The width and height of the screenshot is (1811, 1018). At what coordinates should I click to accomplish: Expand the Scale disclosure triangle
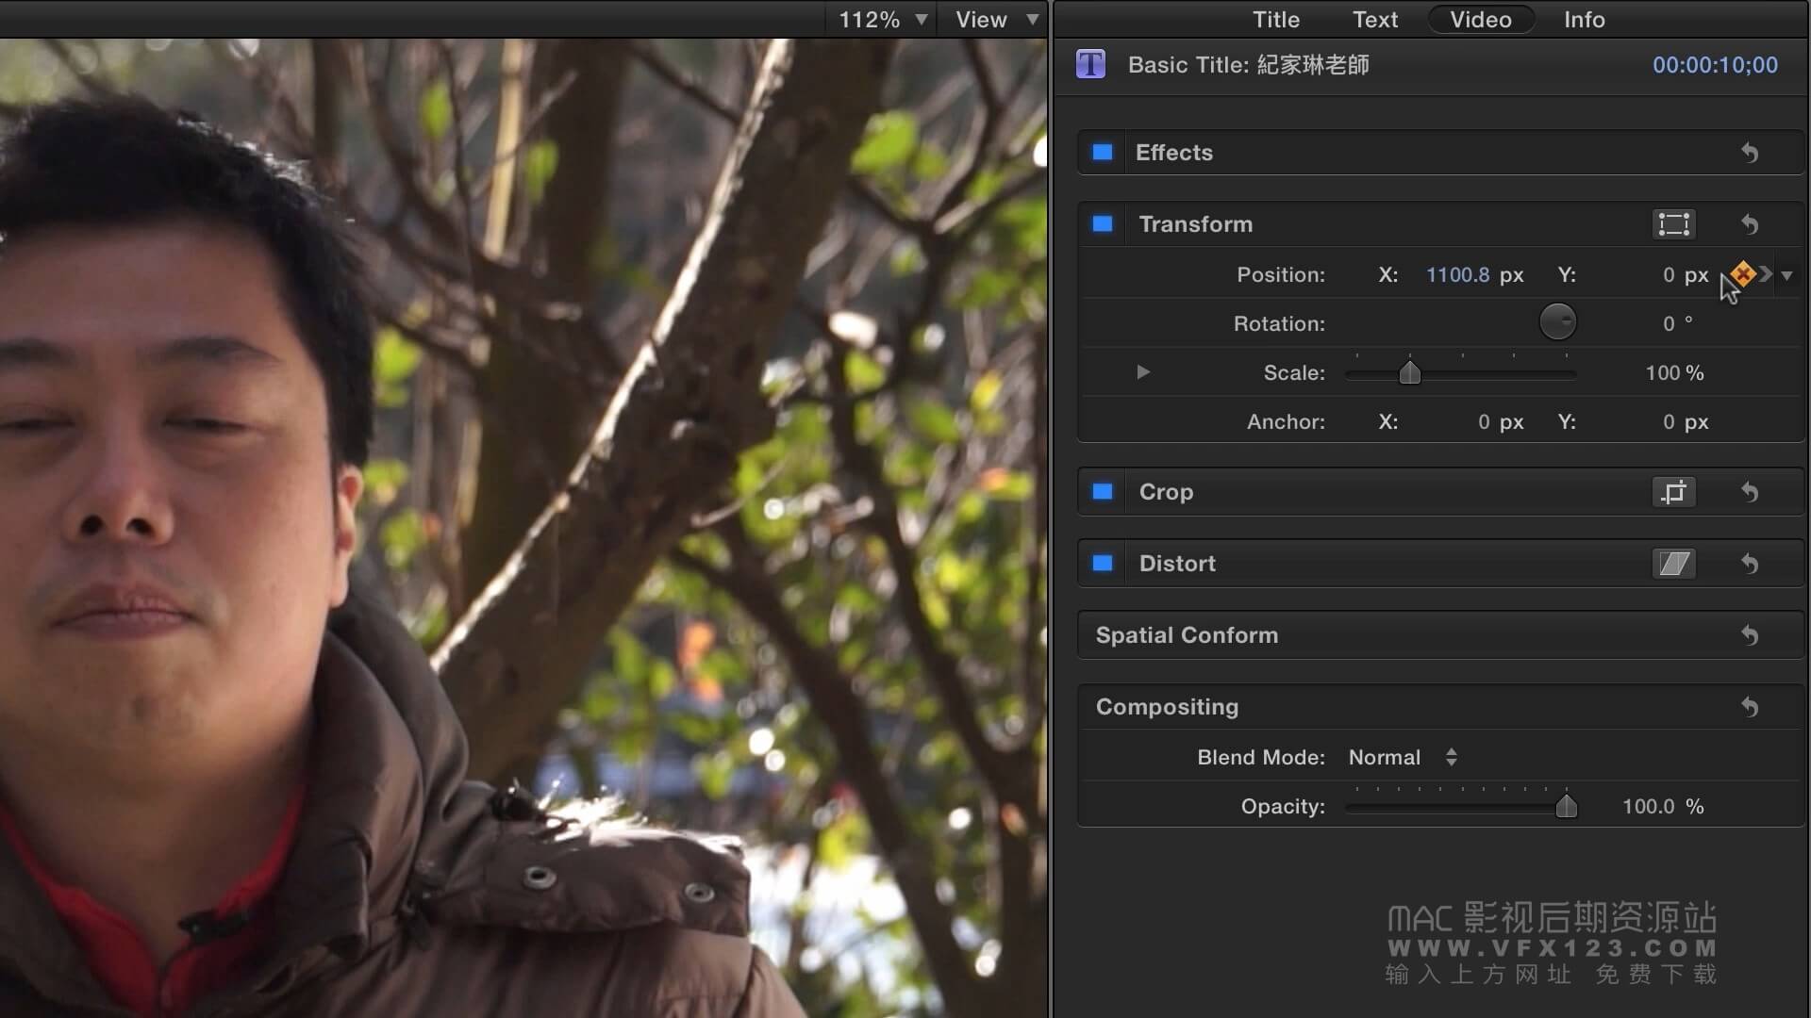coord(1143,372)
